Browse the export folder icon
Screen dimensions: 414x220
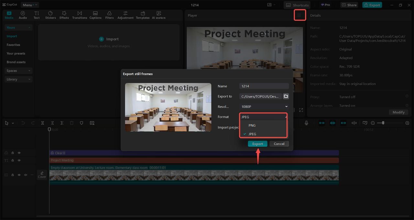coord(286,96)
